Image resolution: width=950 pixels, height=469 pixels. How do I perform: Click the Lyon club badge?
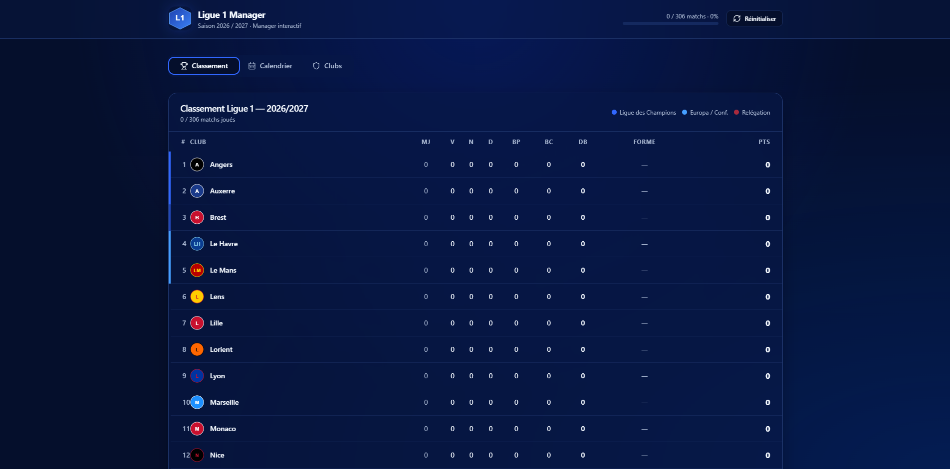pyautogui.click(x=197, y=376)
